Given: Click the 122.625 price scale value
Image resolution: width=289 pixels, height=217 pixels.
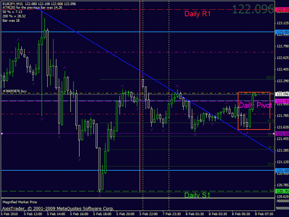Looking at the screenshot, I should tap(283, 58).
